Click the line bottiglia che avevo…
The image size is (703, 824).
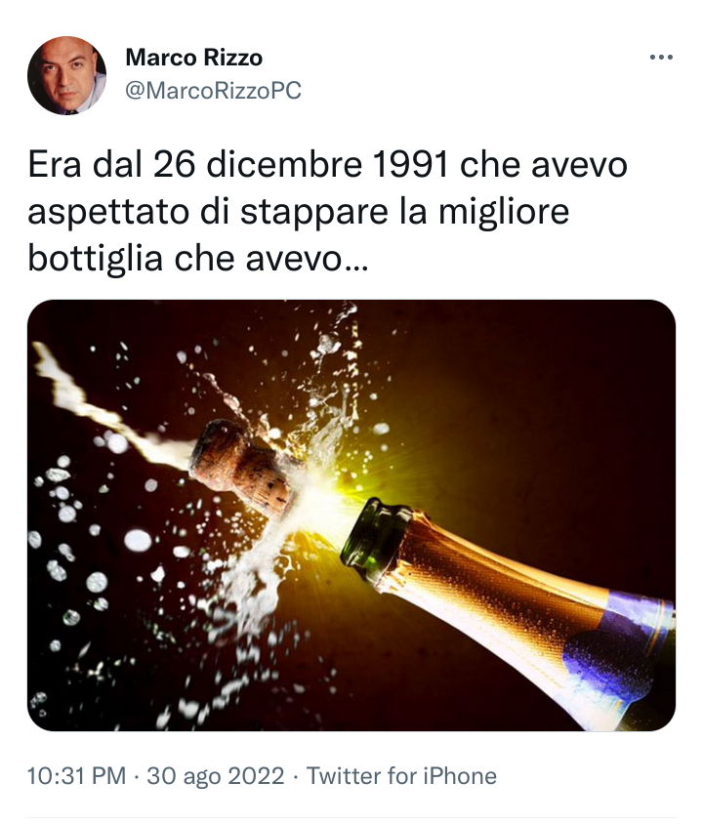(x=198, y=258)
